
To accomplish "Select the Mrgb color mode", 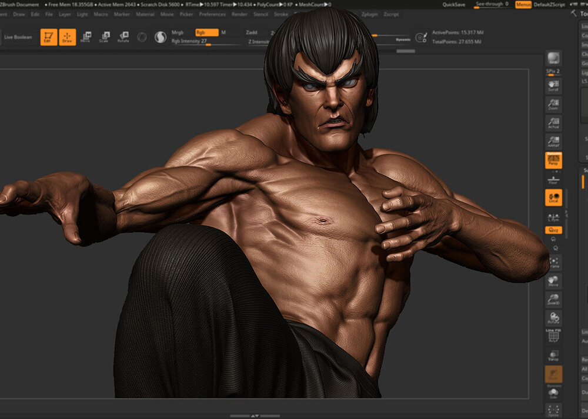I will pyautogui.click(x=178, y=32).
